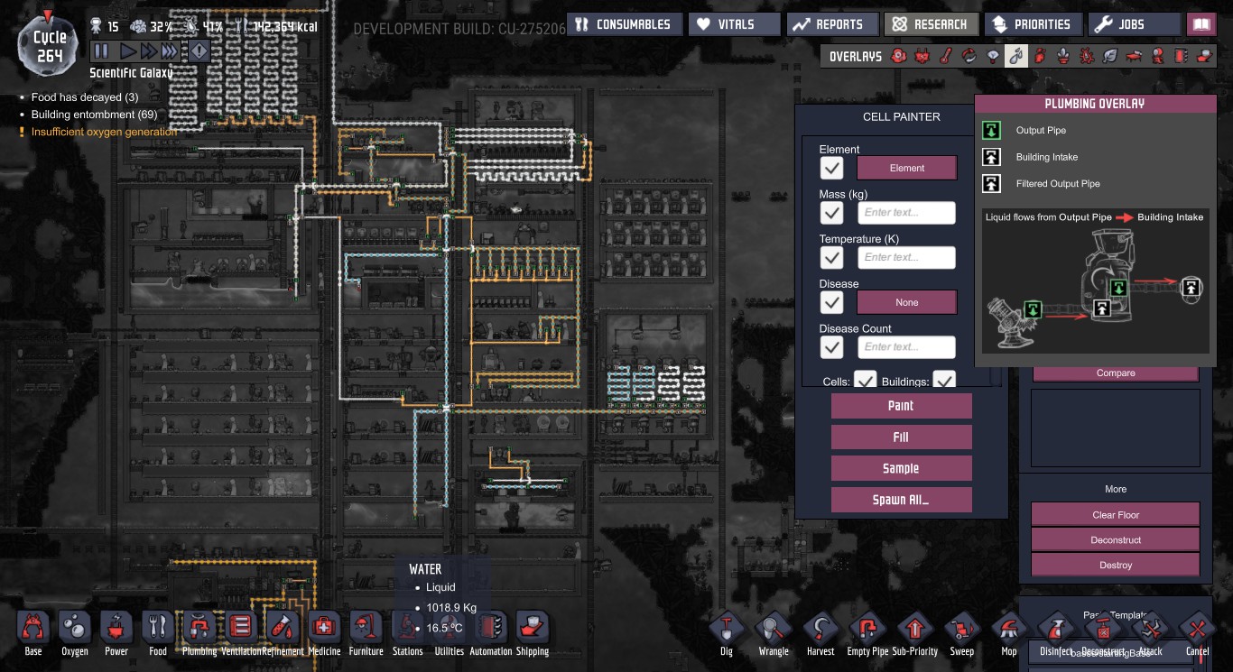Image resolution: width=1233 pixels, height=672 pixels.
Task: Toggle the highlighted Plumbing overlay icon
Action: (x=1016, y=56)
